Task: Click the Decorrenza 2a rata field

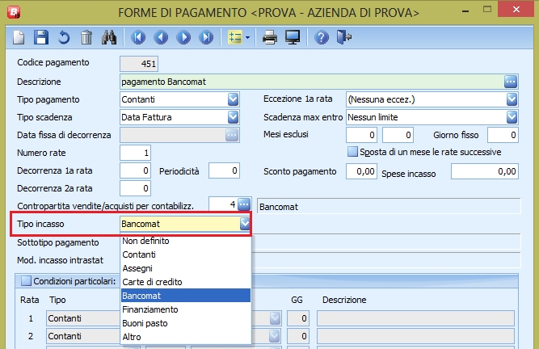Action: coord(135,188)
